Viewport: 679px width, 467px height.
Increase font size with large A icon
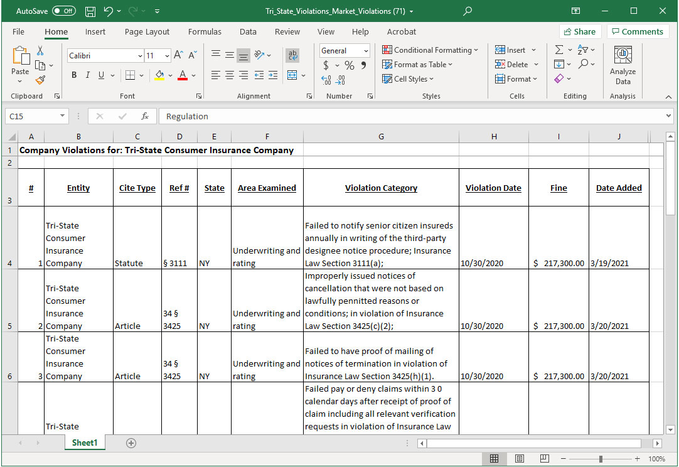click(x=178, y=55)
